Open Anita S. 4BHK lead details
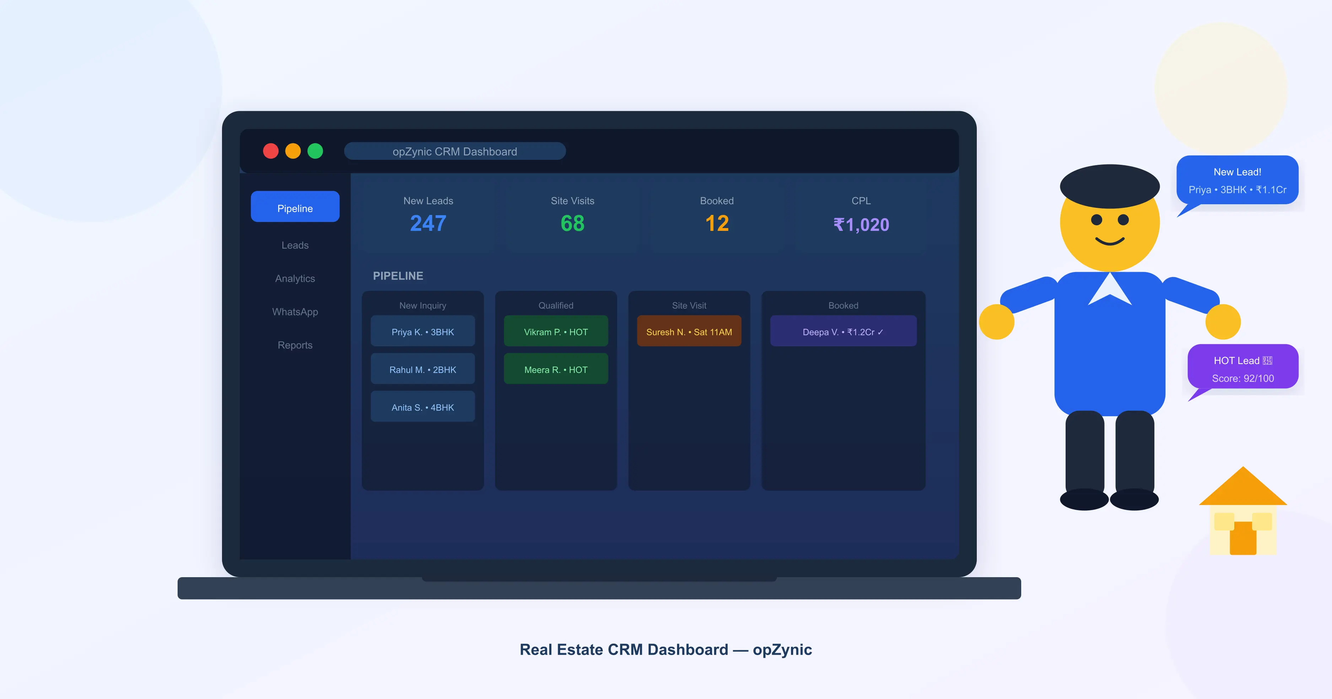Screen dimensions: 1332x699 pyautogui.click(x=422, y=407)
